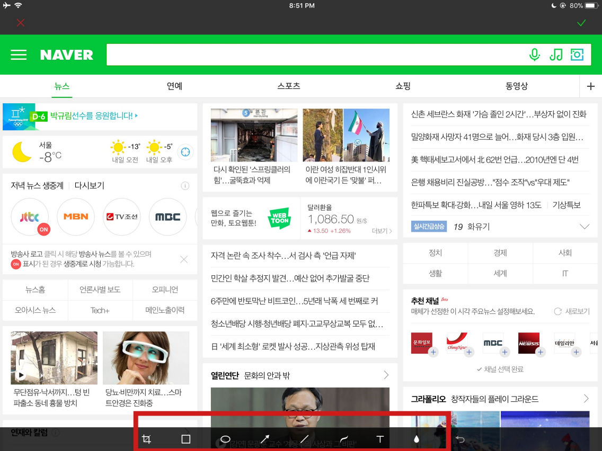Expand the 실시간급상승 trending keywords list
602x451 pixels.
[x=585, y=227]
